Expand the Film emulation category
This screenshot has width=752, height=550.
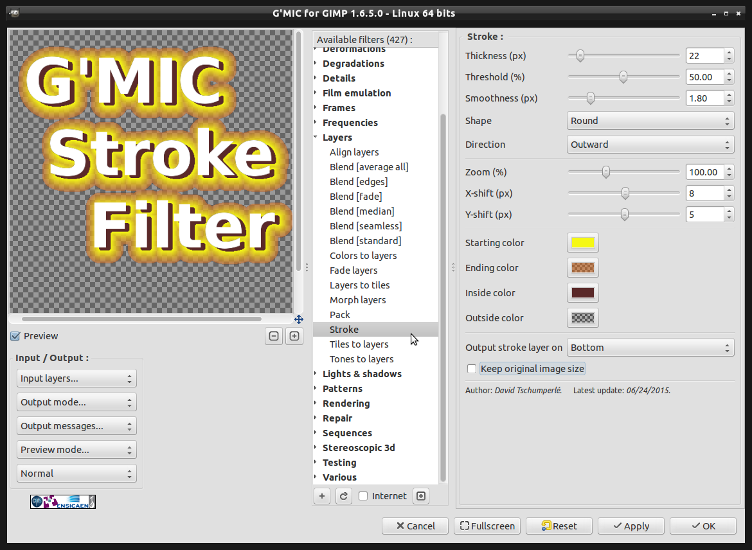tap(316, 93)
